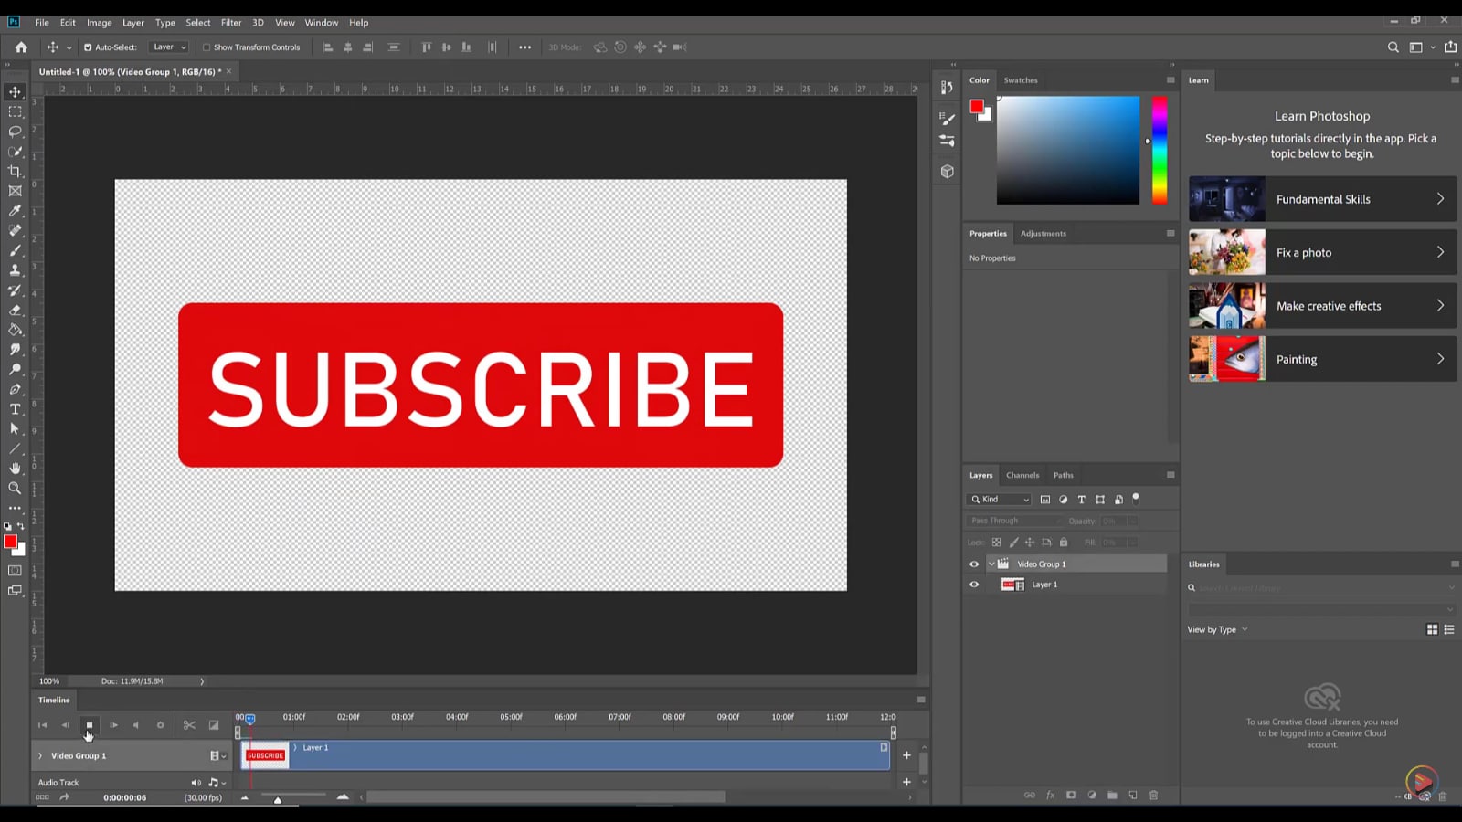Split clip with the scissors icon
The height and width of the screenshot is (822, 1462).
pyautogui.click(x=189, y=725)
